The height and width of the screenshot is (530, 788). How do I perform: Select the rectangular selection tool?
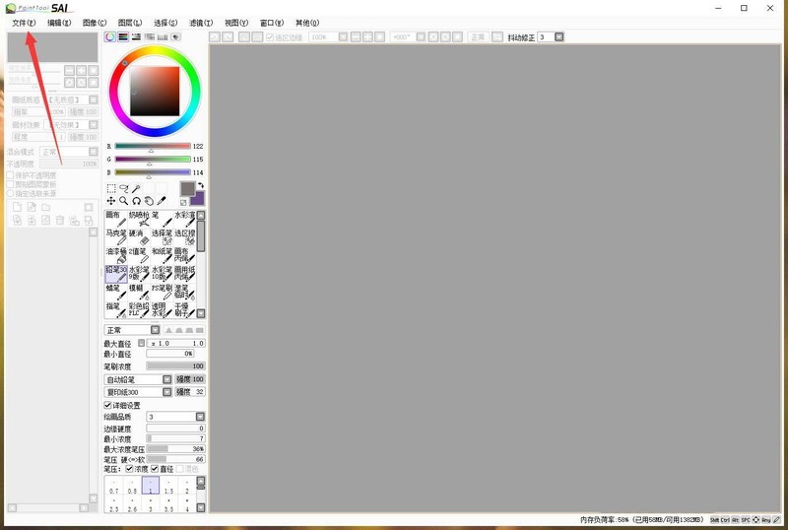pyautogui.click(x=111, y=188)
